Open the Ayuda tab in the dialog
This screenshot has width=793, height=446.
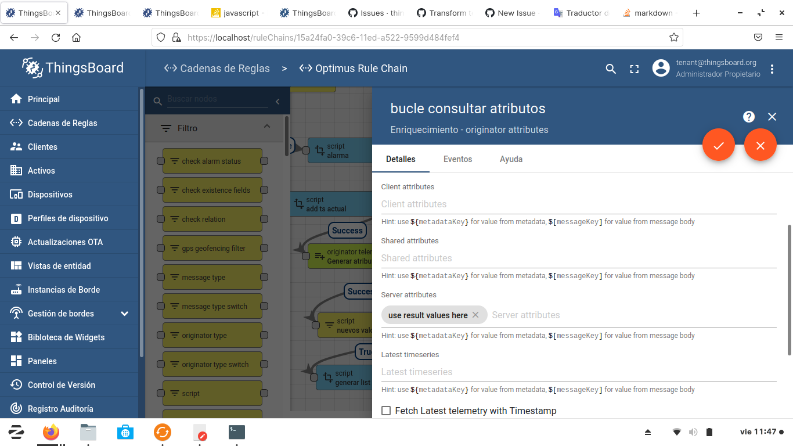(511, 159)
